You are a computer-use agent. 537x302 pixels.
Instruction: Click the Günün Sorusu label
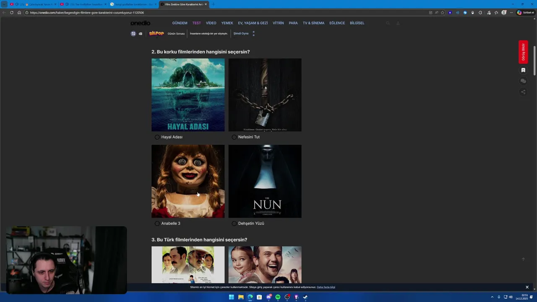point(176,34)
